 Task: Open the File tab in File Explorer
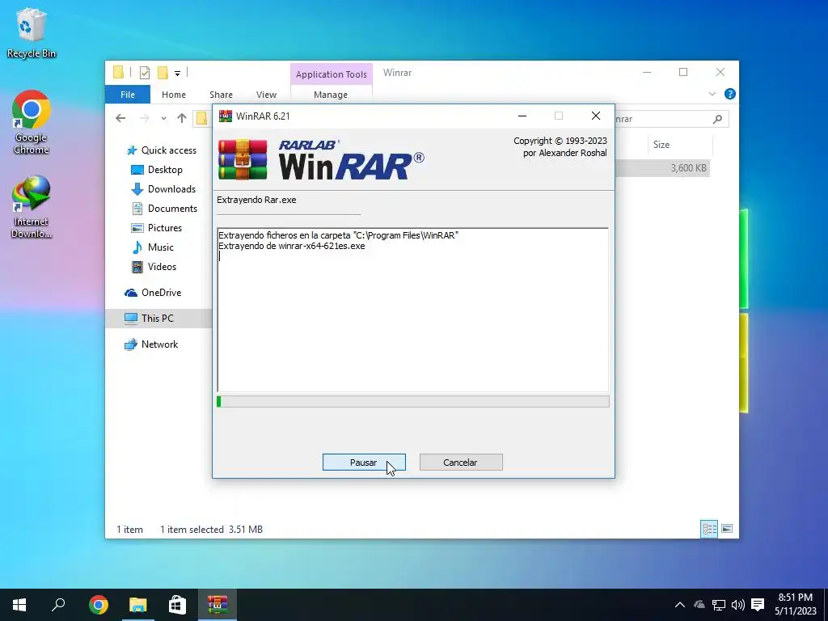(x=128, y=95)
